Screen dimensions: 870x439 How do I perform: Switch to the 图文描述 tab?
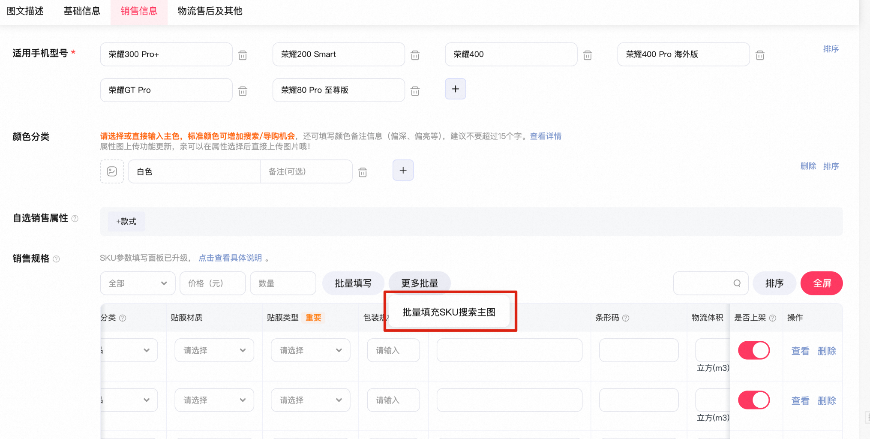(25, 11)
